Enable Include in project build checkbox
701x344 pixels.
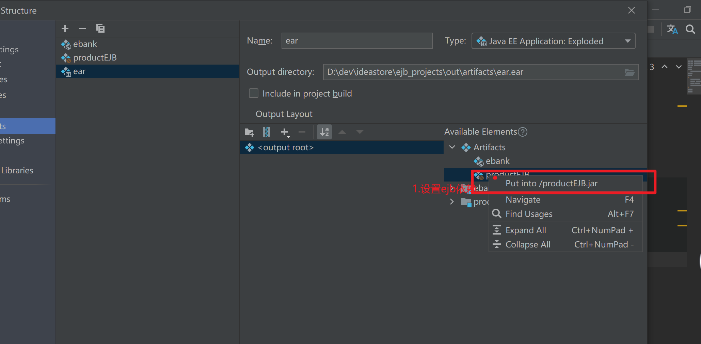[x=254, y=93]
